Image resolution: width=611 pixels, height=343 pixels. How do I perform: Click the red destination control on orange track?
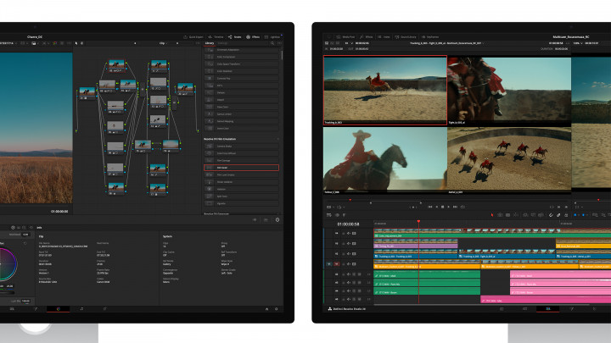tap(337, 263)
